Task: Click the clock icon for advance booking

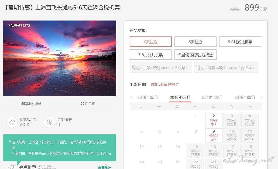Action: tap(49, 122)
